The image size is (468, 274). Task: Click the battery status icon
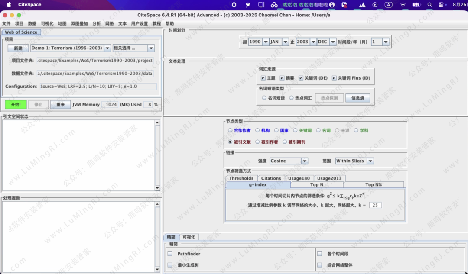(x=416, y=5)
